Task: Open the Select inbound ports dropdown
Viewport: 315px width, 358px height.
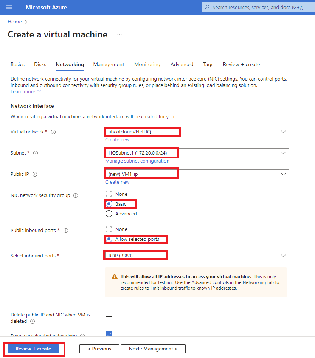Action: (x=284, y=255)
